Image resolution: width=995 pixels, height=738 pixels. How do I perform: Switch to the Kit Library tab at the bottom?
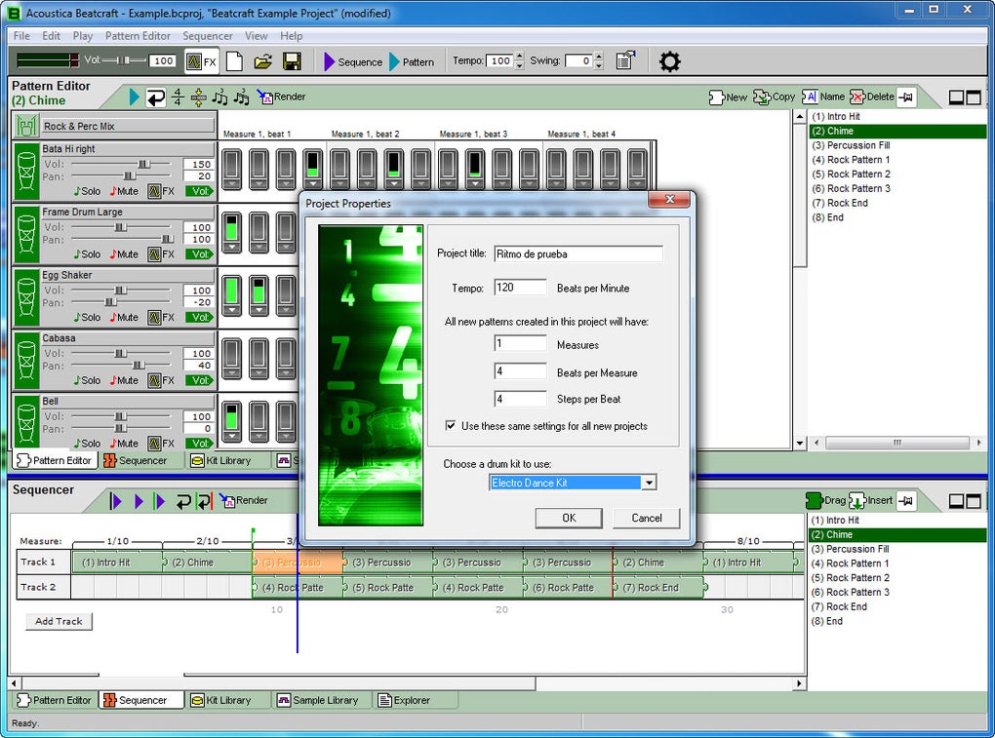[x=220, y=700]
